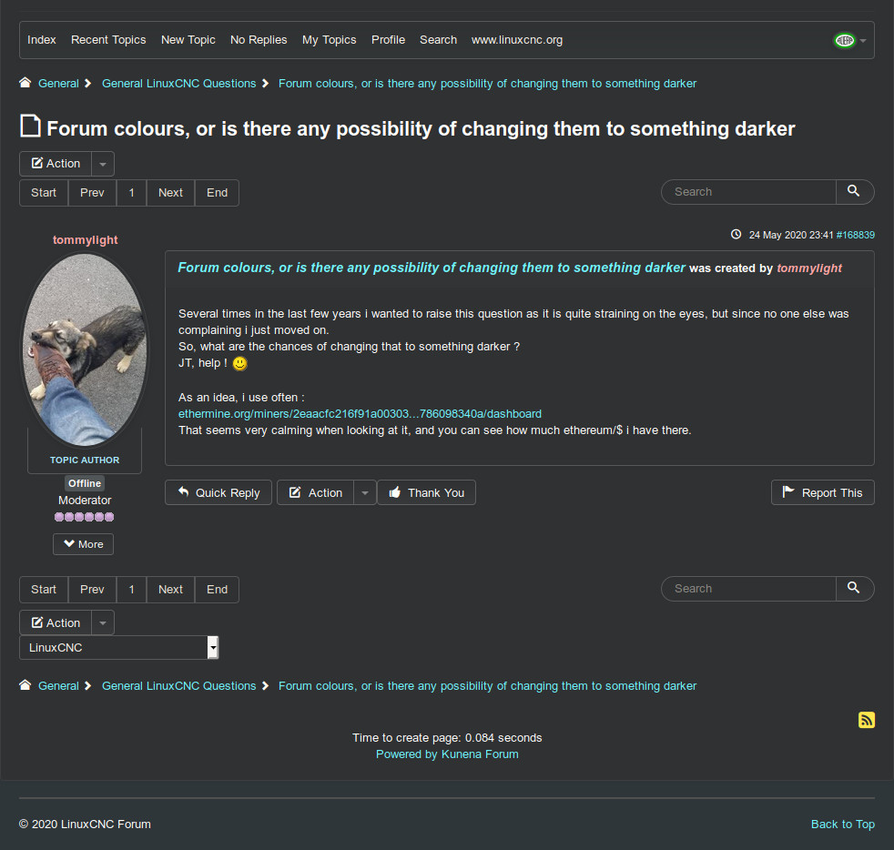This screenshot has height=850, width=894.
Task: Expand More under tommylight profile
Action: click(83, 544)
